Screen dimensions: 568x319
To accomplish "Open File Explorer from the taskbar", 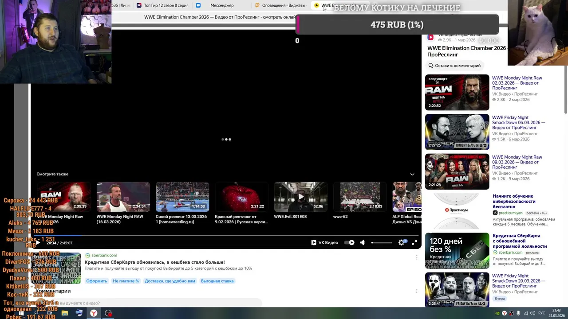I will click(x=65, y=313).
